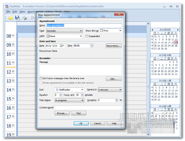
Task: Click the 18:00 time slot label
Action: [10, 126]
